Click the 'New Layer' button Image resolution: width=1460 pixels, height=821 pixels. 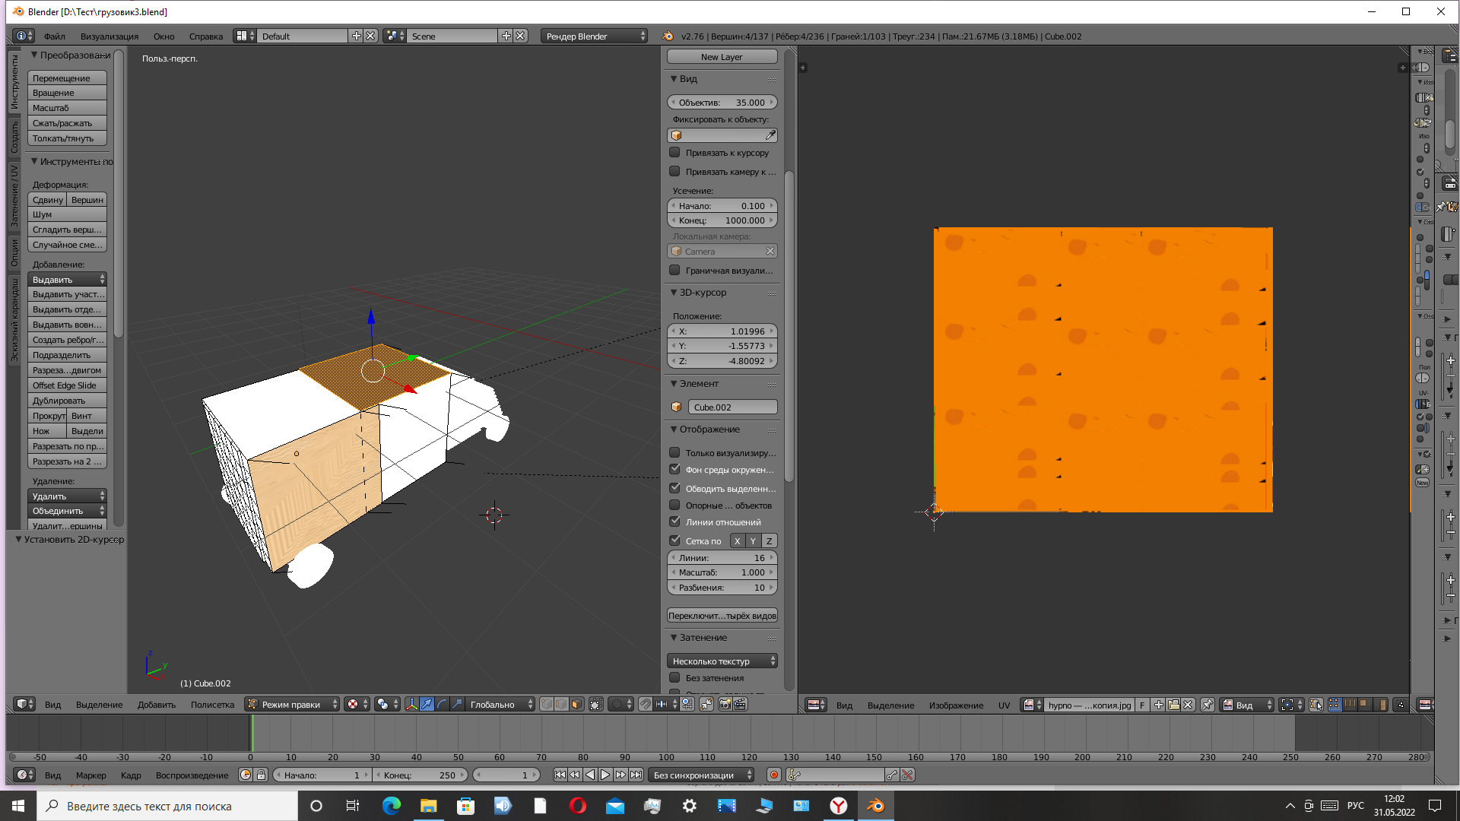click(722, 57)
